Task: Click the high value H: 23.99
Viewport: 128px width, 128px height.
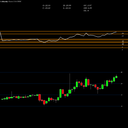Action: point(67,6)
